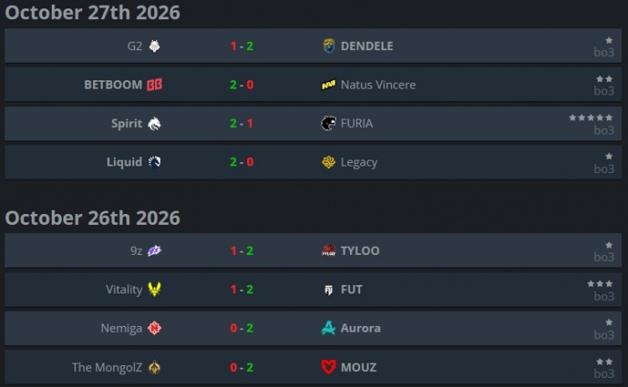Open the Spirit team name link

point(126,124)
